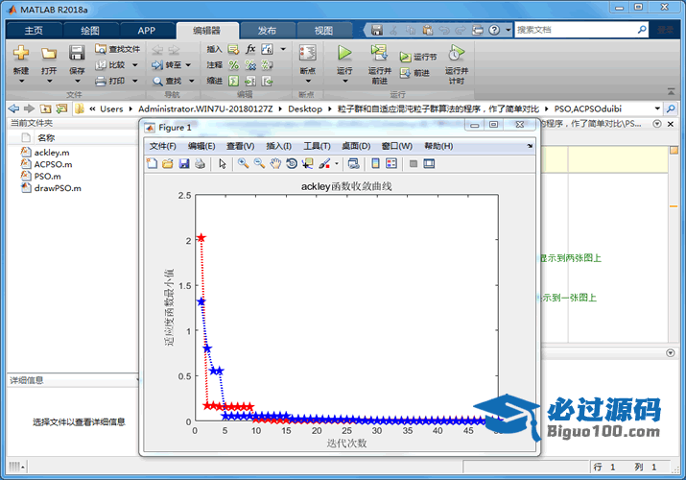Screen dimensions: 686x480
Task: Toggle the Brush data tool in Figure 1
Action: [x=324, y=163]
